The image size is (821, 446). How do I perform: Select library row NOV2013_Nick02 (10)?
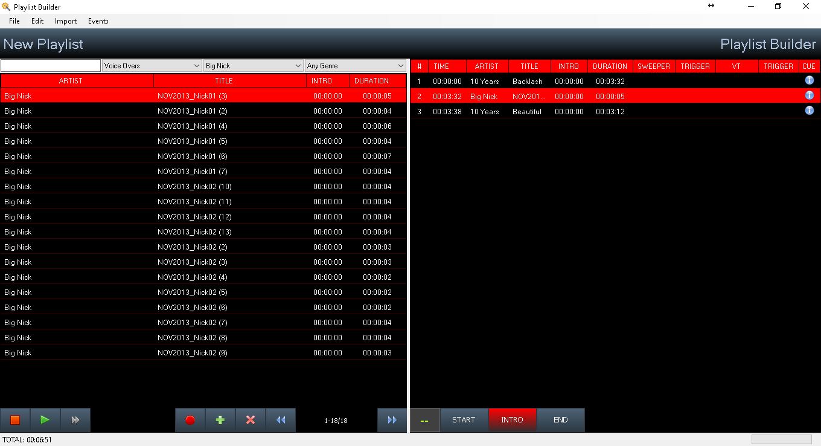tap(203, 187)
